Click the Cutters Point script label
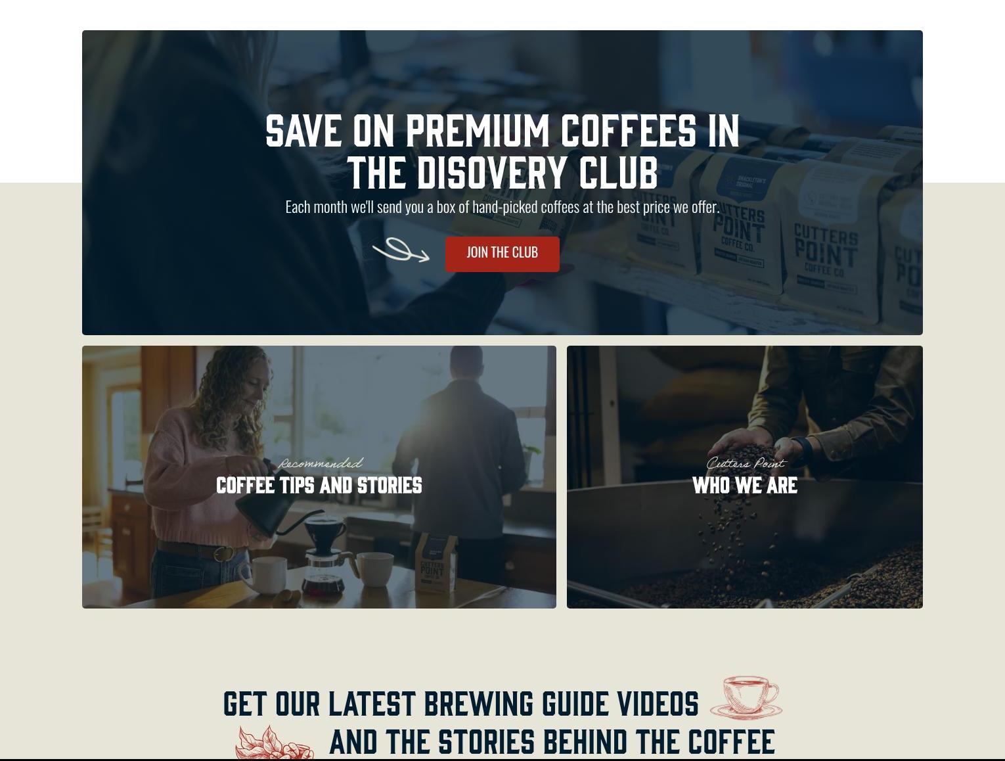The width and height of the screenshot is (1005, 761). pyautogui.click(x=746, y=463)
